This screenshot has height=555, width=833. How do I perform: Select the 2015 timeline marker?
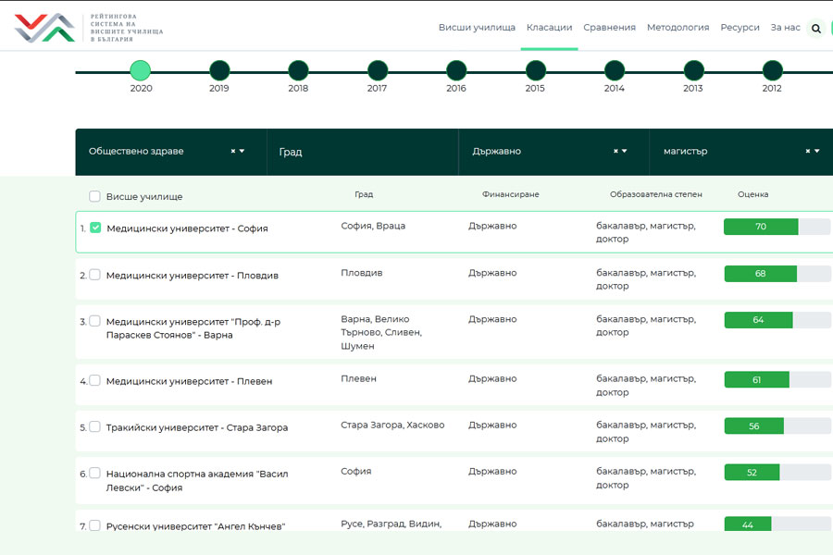click(536, 70)
